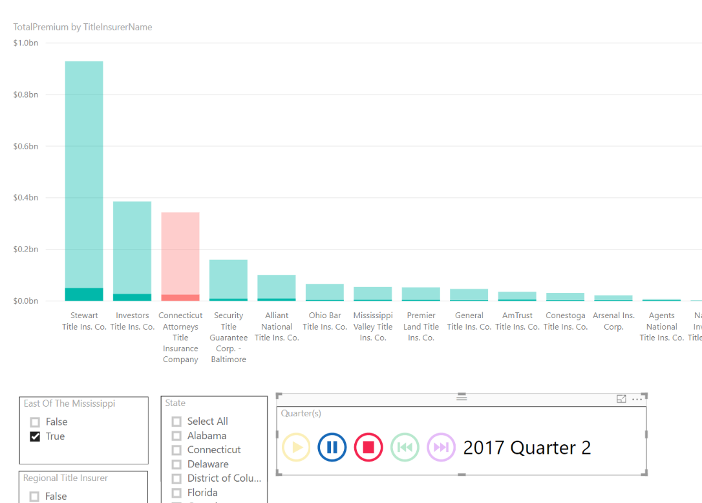Tick the Alabama state checkbox
This screenshot has width=702, height=503.
(176, 436)
